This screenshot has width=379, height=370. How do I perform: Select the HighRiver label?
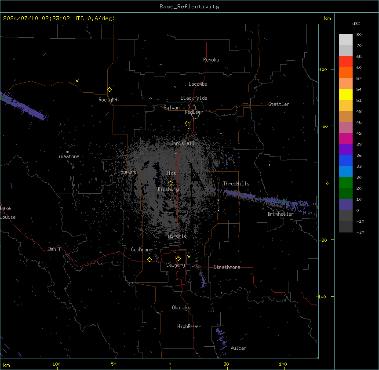(189, 326)
